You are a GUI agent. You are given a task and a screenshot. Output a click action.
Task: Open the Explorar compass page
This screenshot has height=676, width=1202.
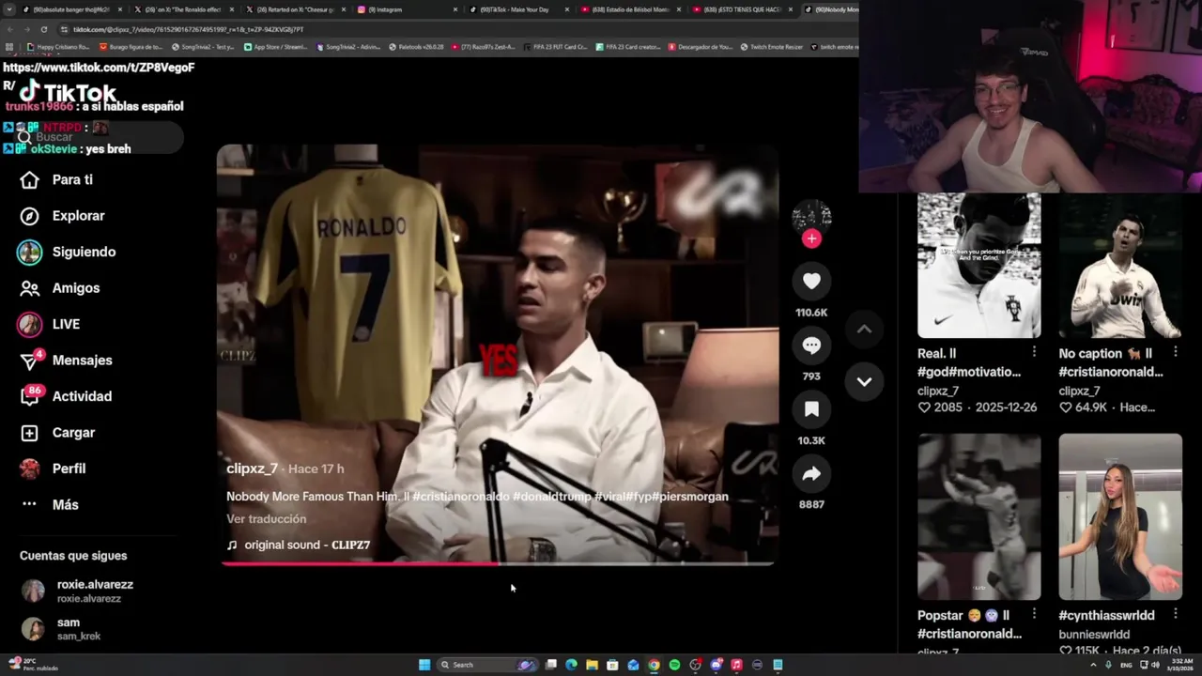63,216
